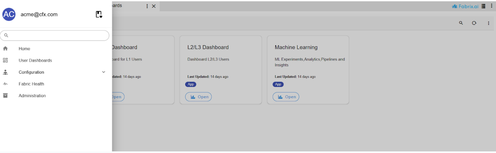Click the User Dashboards grid icon
This screenshot has width=496, height=153.
point(5,60)
